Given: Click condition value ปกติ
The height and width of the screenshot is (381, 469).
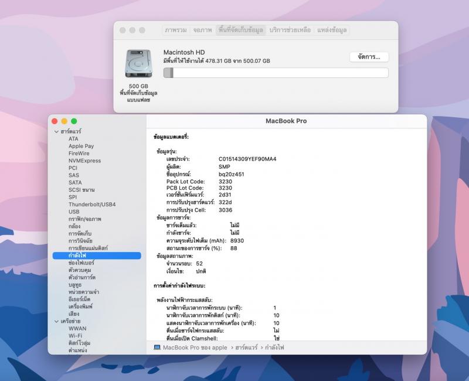Looking at the screenshot, I should (x=200, y=271).
